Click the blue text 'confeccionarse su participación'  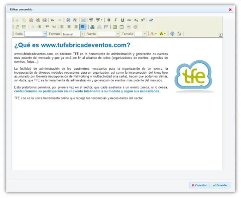38,91
